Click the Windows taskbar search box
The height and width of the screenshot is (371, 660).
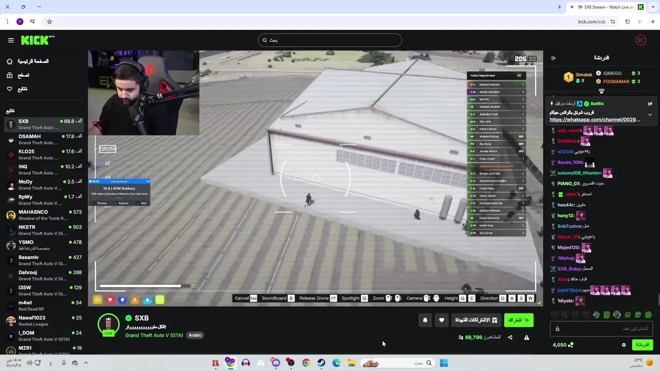click(397, 363)
